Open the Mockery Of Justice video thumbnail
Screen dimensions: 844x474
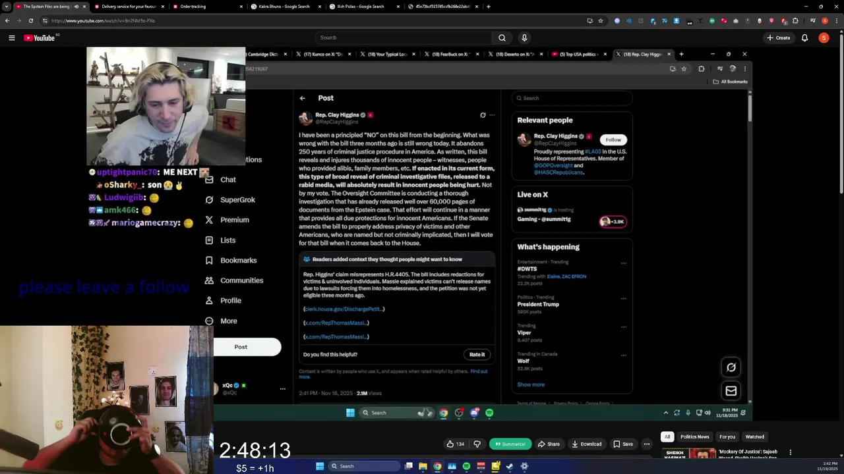click(689, 454)
